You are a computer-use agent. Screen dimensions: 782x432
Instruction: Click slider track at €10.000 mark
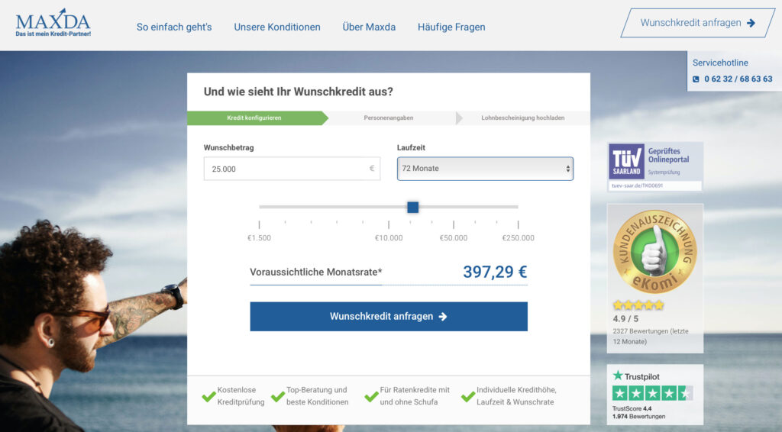tap(389, 206)
